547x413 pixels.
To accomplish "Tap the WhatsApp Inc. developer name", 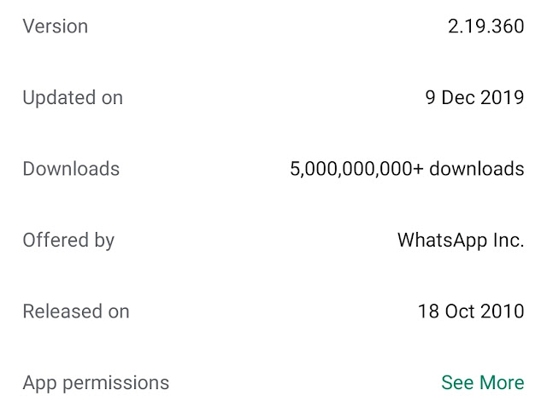I will pos(461,240).
